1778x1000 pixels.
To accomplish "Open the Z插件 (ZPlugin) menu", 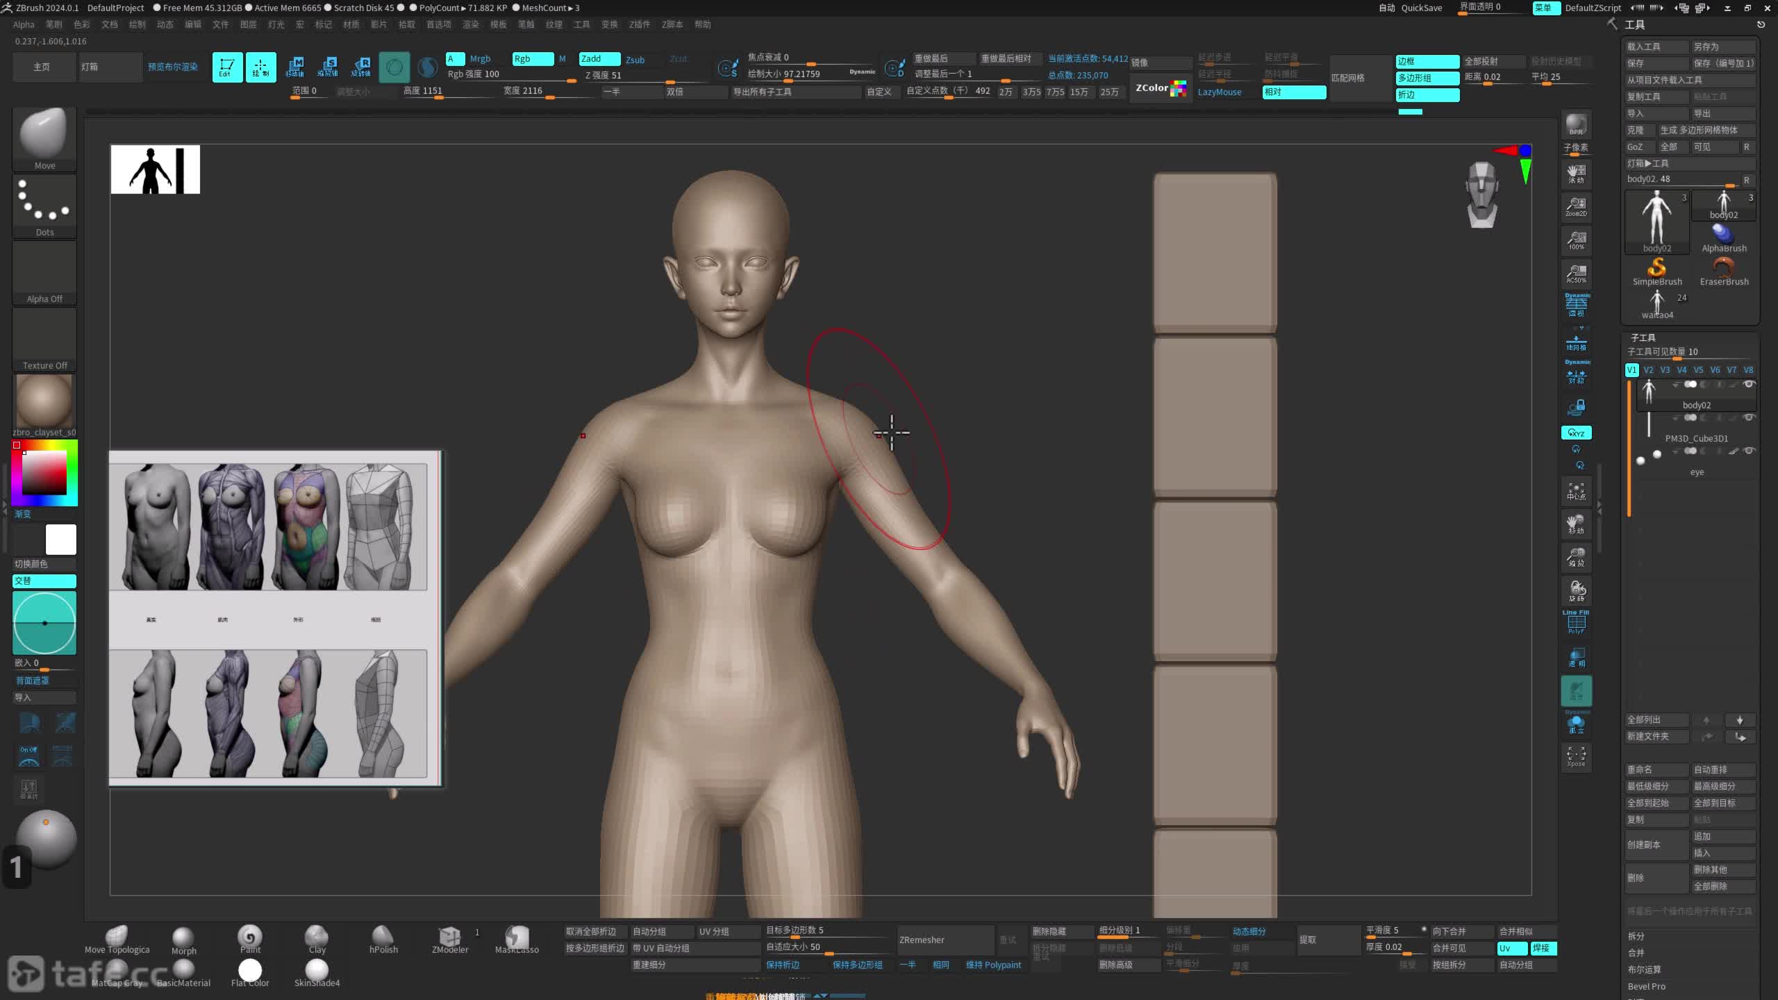I will pyautogui.click(x=640, y=24).
